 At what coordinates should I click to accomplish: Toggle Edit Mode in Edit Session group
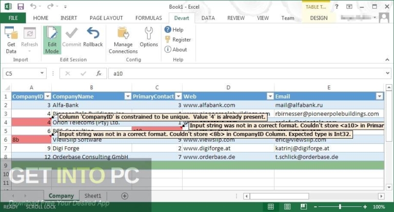52,40
